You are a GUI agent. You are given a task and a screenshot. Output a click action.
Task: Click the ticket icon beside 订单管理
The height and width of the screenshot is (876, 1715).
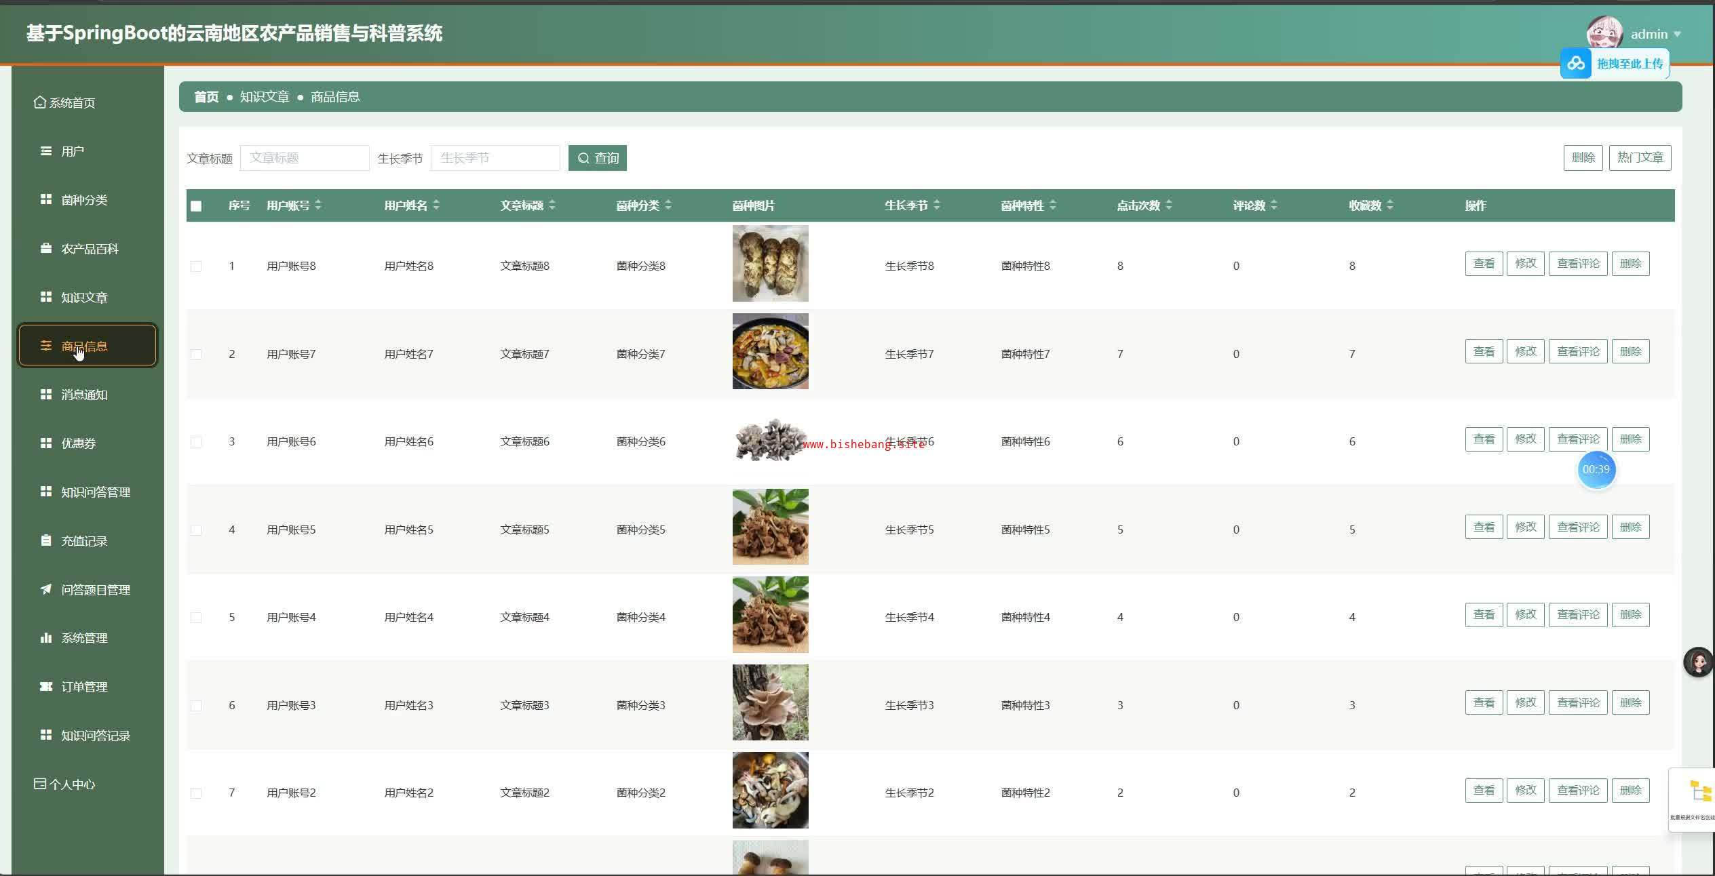46,686
